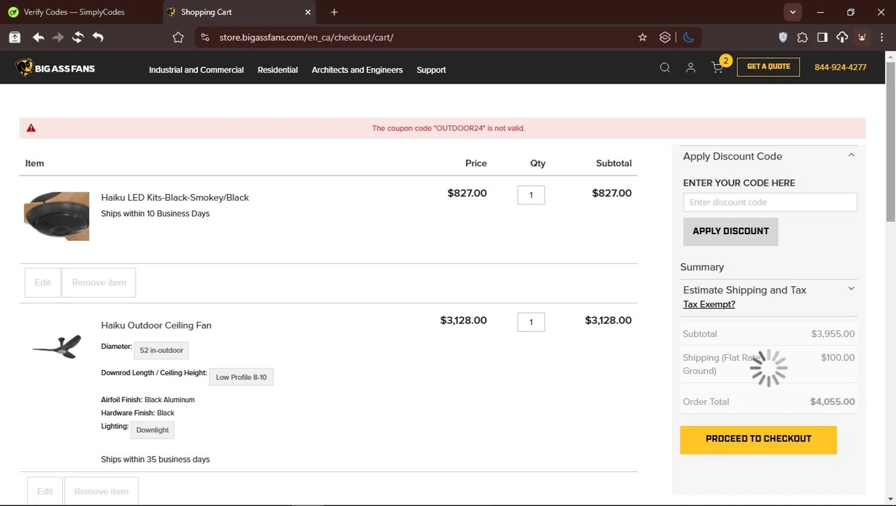
Task: Close the Shopping Cart tab
Action: point(308,12)
